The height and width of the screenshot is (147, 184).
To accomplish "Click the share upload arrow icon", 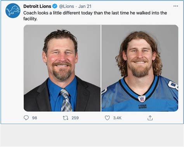I will pos(150,118).
